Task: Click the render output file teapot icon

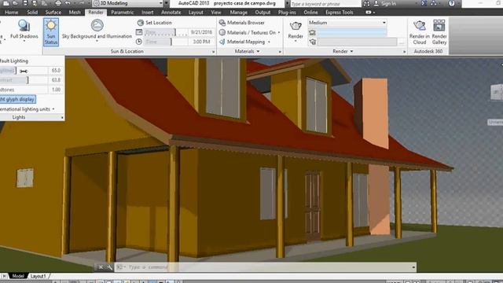Action: tap(312, 32)
